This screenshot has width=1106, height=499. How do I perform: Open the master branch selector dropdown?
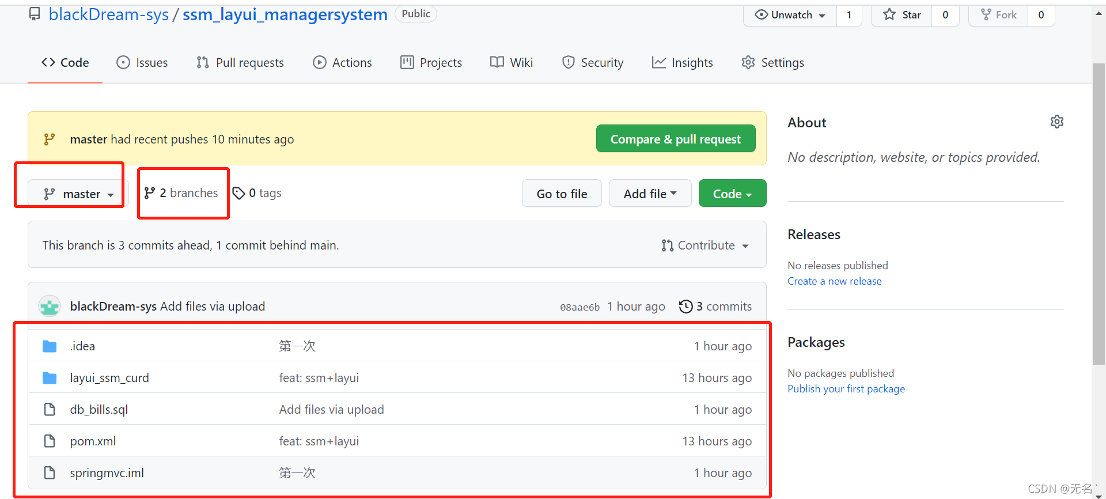coord(78,194)
